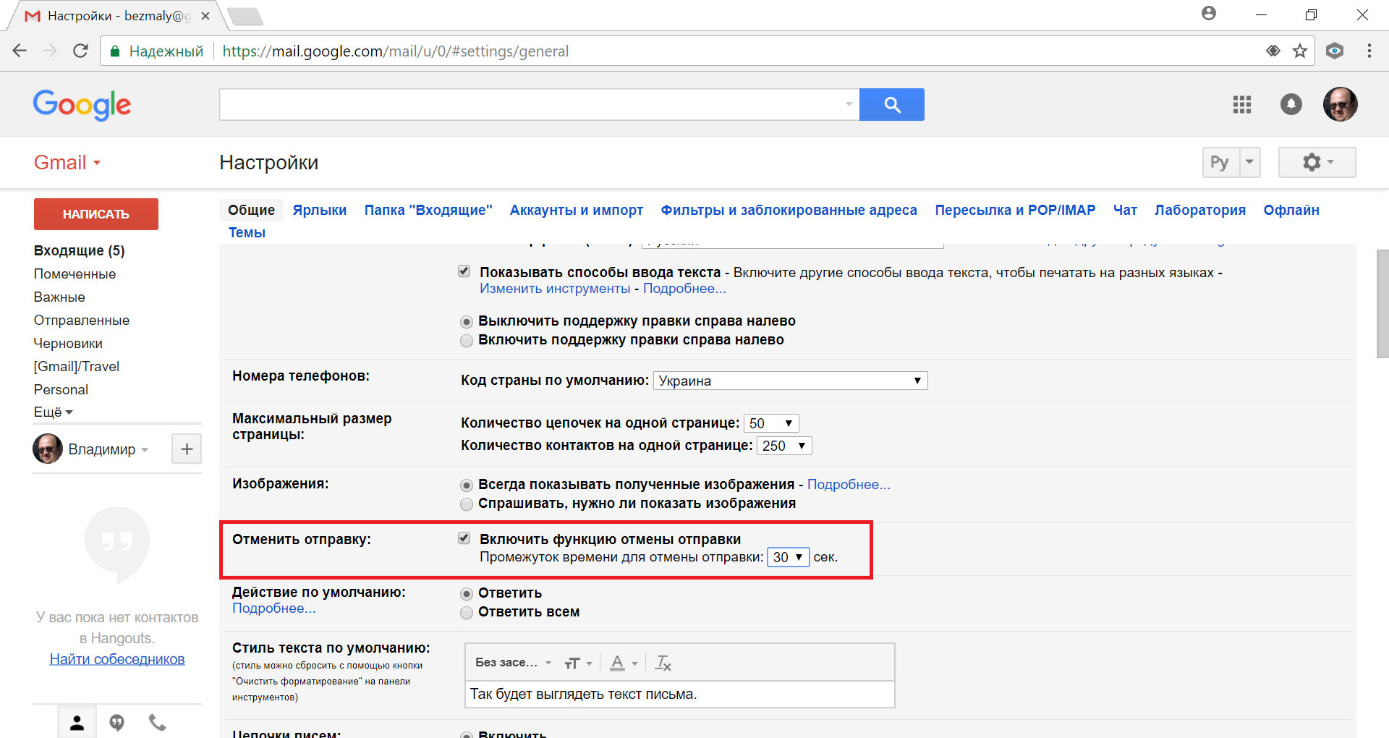Click the bookmark star icon
1389x738 pixels.
(x=1300, y=51)
